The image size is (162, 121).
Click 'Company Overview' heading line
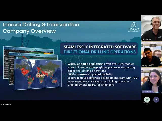click(x=29, y=31)
